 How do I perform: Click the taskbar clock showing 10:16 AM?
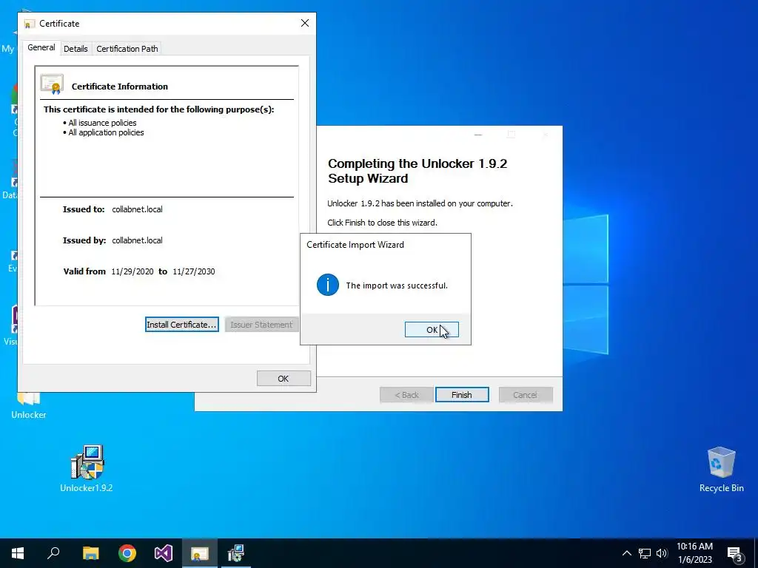point(694,553)
